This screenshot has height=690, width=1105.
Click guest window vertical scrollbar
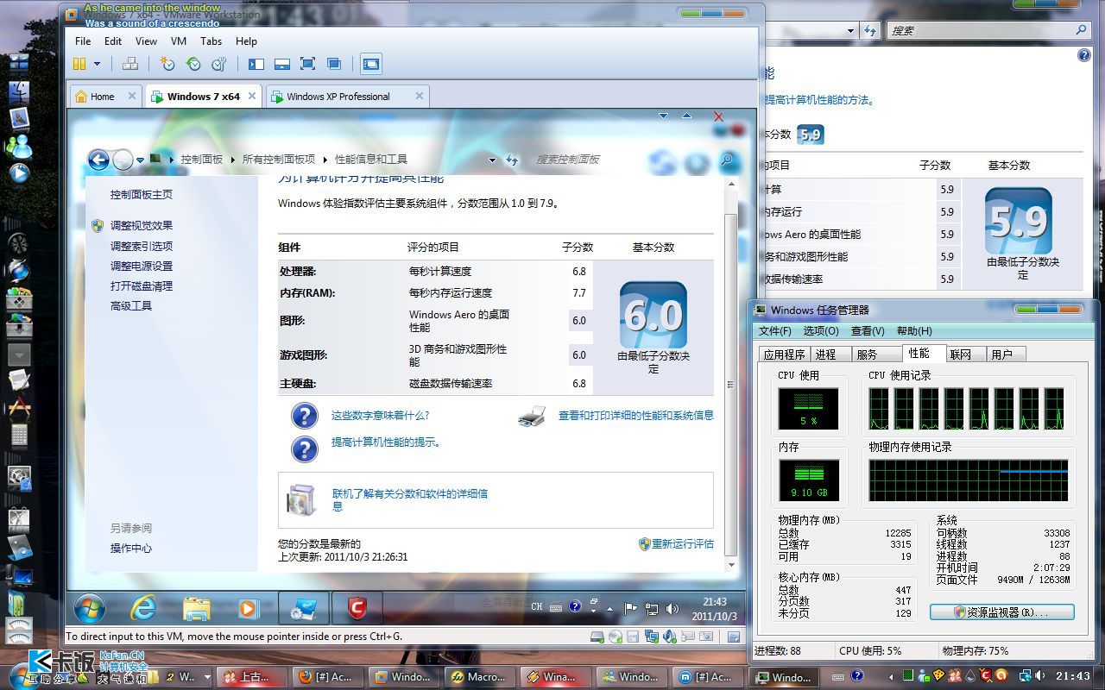click(730, 385)
